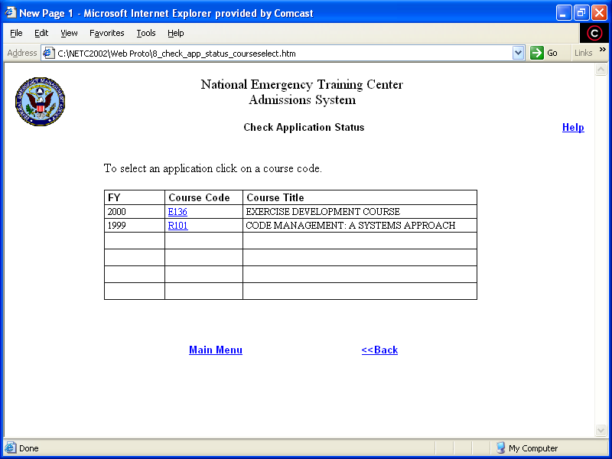The image size is (612, 459).
Task: Expand the Links toolbar chevron
Action: pyautogui.click(x=603, y=50)
